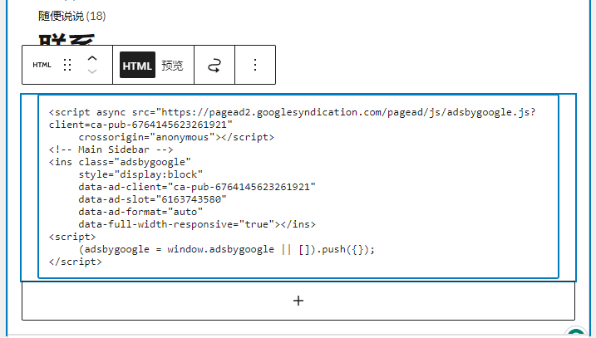Open the block options three-dot menu
Viewport: 596px width, 338px height.
point(255,65)
